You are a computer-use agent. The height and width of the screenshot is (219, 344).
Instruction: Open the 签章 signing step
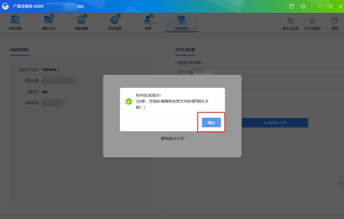147,20
